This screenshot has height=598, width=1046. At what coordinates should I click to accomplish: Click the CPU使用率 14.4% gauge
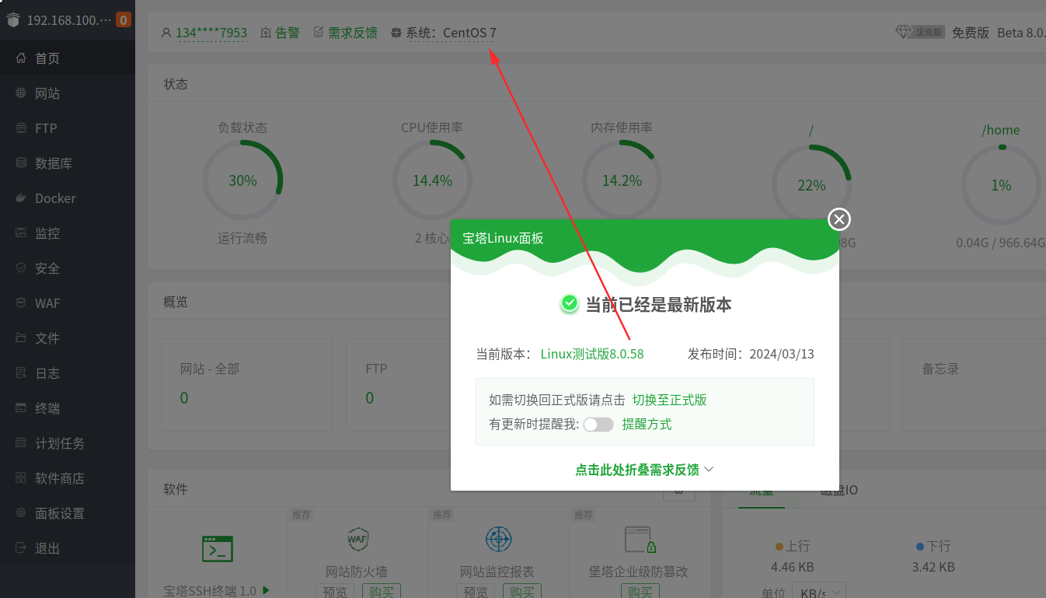(432, 180)
